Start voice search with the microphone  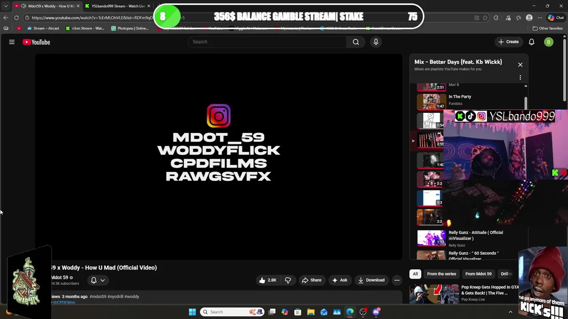(x=376, y=42)
